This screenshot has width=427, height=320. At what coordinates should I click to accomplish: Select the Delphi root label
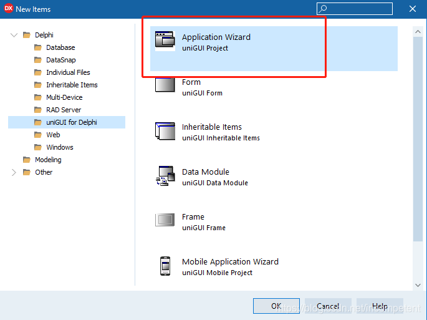pyautogui.click(x=44, y=35)
